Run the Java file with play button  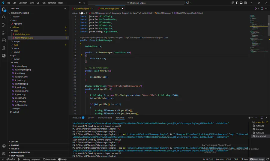pos(256,9)
